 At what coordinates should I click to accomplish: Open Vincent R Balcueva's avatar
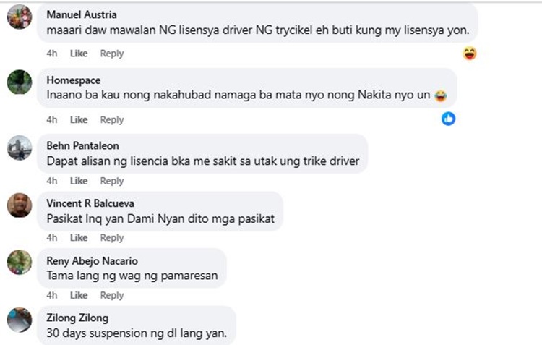[x=20, y=205]
